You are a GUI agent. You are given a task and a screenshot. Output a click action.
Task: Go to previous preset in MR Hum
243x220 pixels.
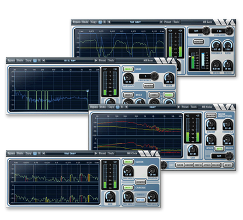(44, 60)
